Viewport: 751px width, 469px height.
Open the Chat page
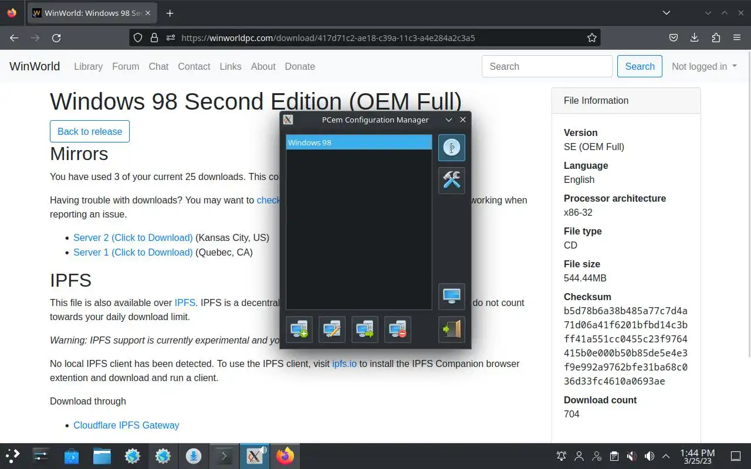(158, 66)
